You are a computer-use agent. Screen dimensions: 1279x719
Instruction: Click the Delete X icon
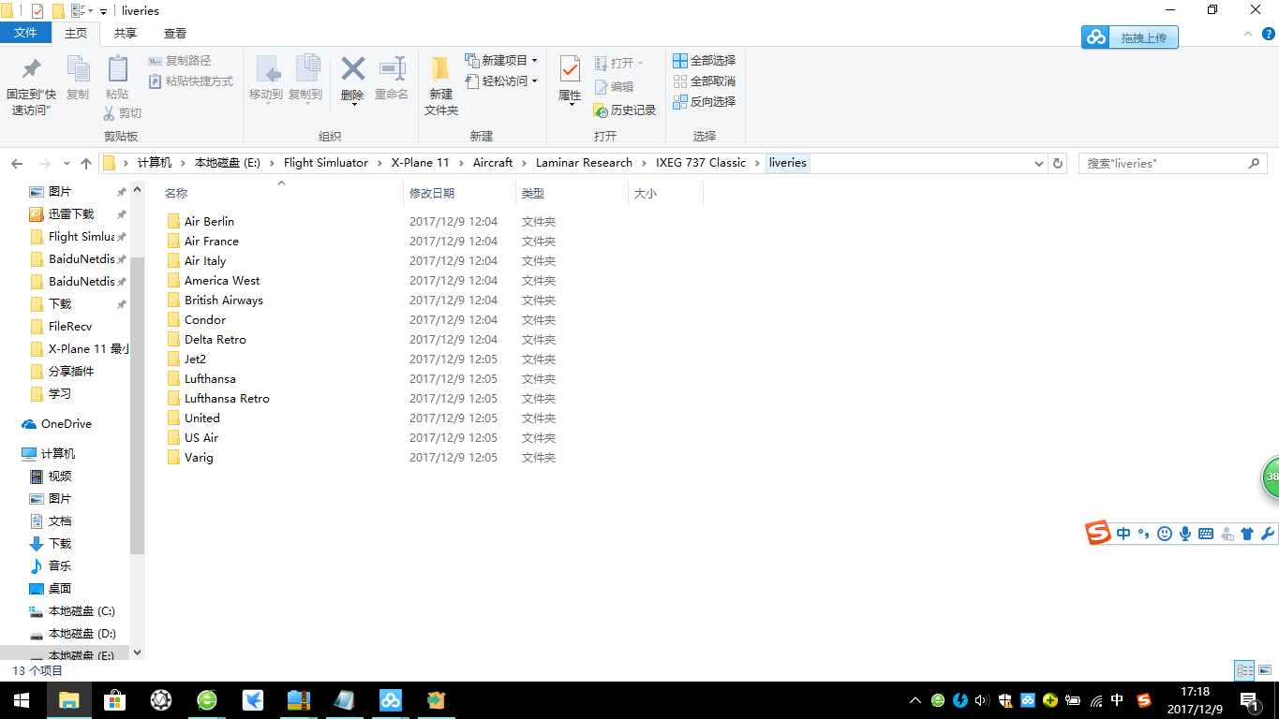pos(352,79)
